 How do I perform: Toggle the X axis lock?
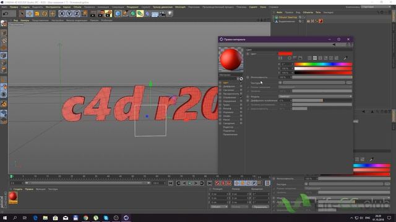[62, 14]
